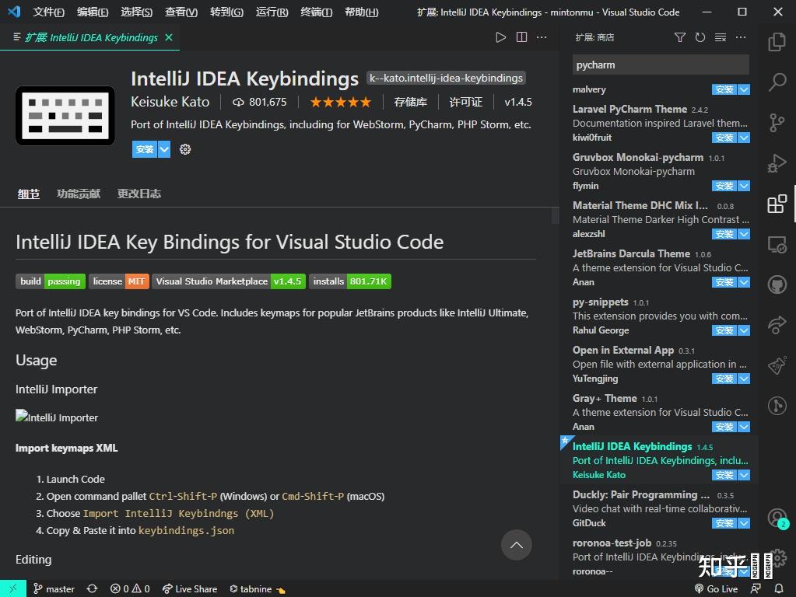Open the notifications bell in status bar

pyautogui.click(x=779, y=589)
